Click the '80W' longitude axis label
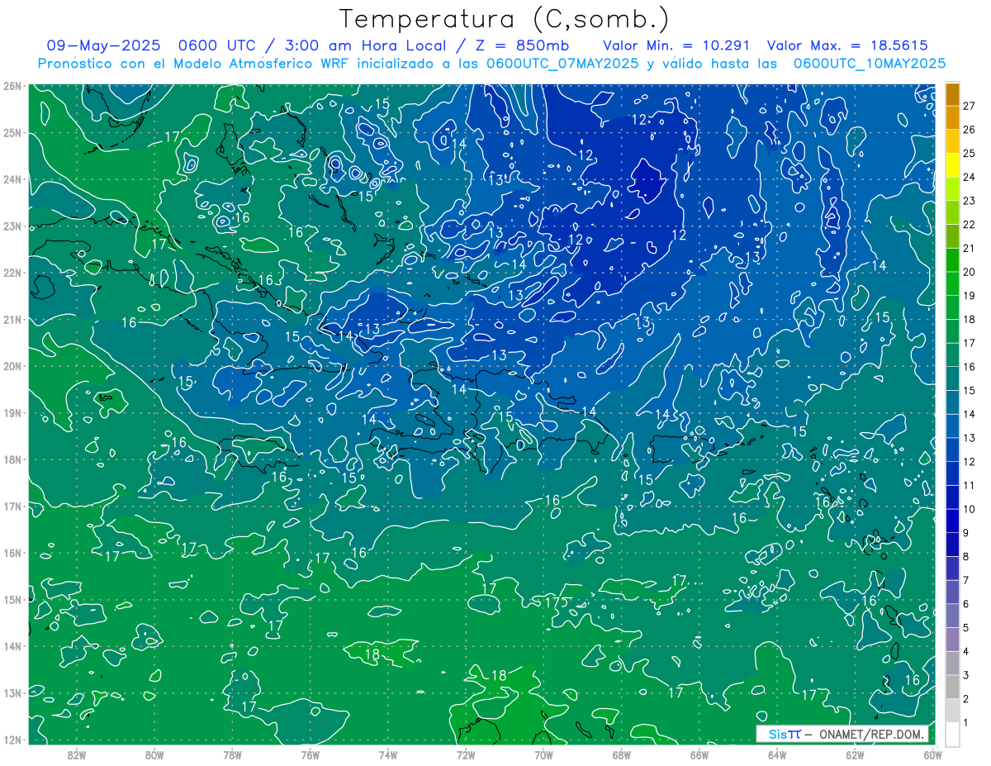This screenshot has width=991, height=766. click(x=154, y=754)
